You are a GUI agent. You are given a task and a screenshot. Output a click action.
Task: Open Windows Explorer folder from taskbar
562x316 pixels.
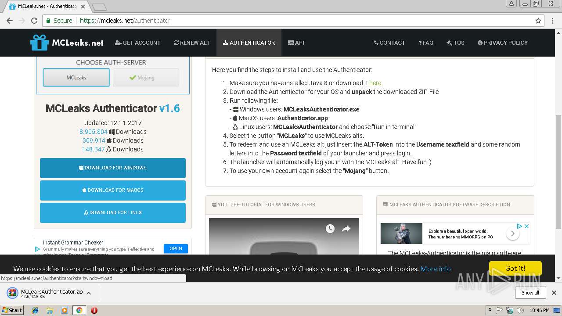(50, 310)
